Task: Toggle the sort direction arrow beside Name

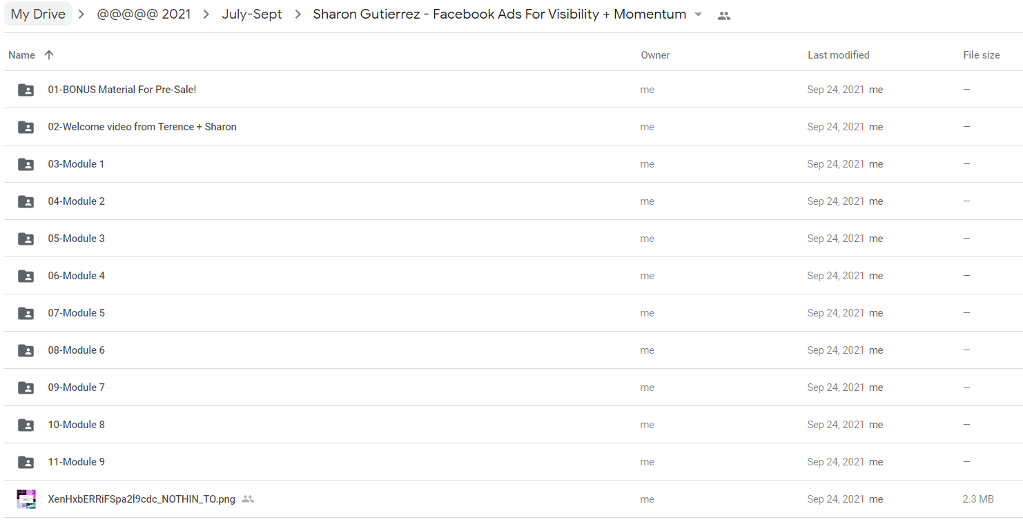Action: click(49, 55)
